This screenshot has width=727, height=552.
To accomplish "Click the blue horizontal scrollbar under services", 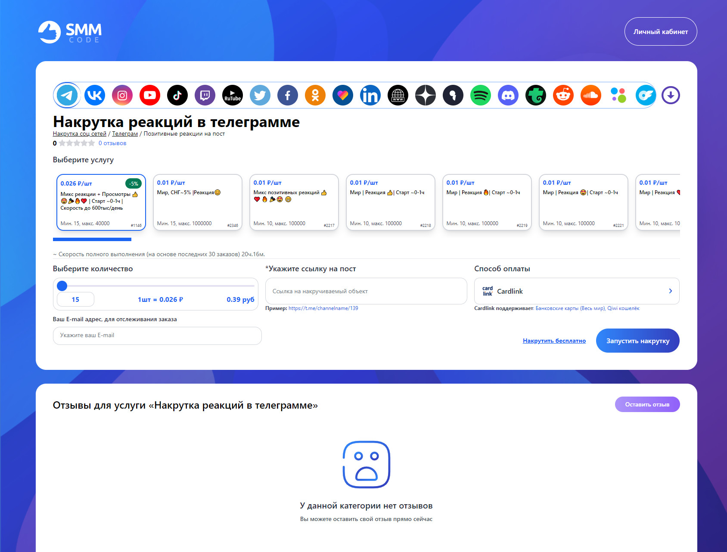I will tap(92, 239).
